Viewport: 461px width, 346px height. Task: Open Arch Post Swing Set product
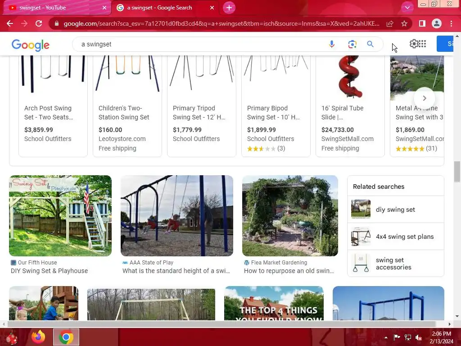53,106
